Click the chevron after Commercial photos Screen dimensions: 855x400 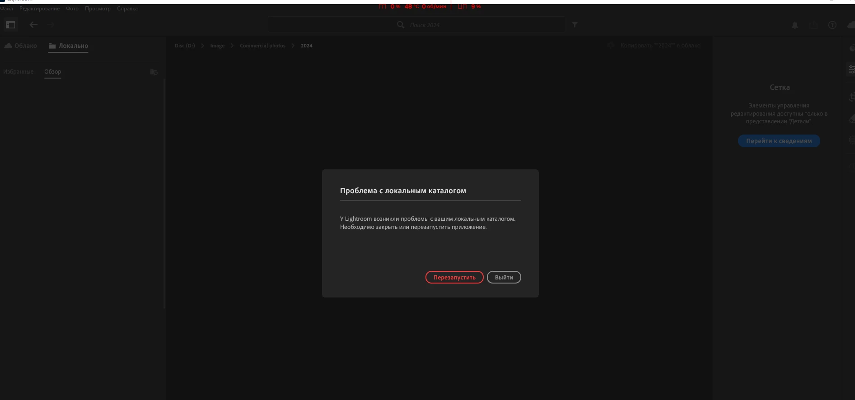[293, 46]
